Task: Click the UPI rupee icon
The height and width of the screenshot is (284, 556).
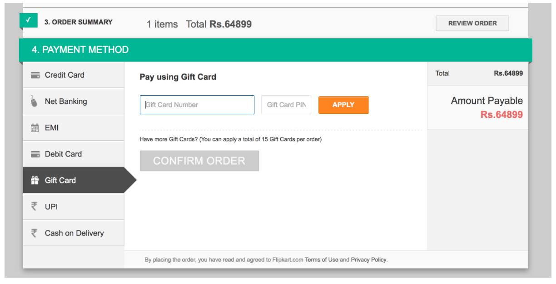Action: point(34,206)
